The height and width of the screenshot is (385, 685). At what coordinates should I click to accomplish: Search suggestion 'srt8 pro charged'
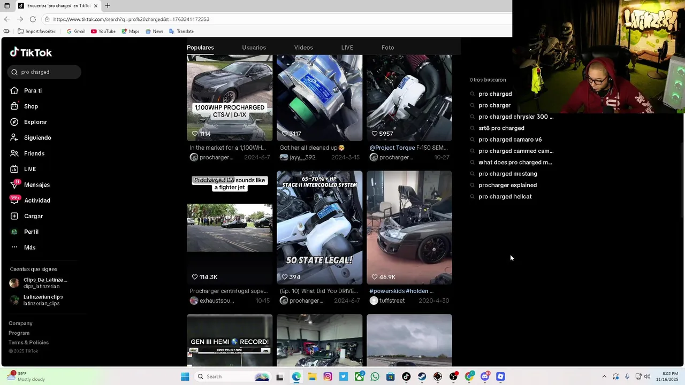pyautogui.click(x=501, y=128)
